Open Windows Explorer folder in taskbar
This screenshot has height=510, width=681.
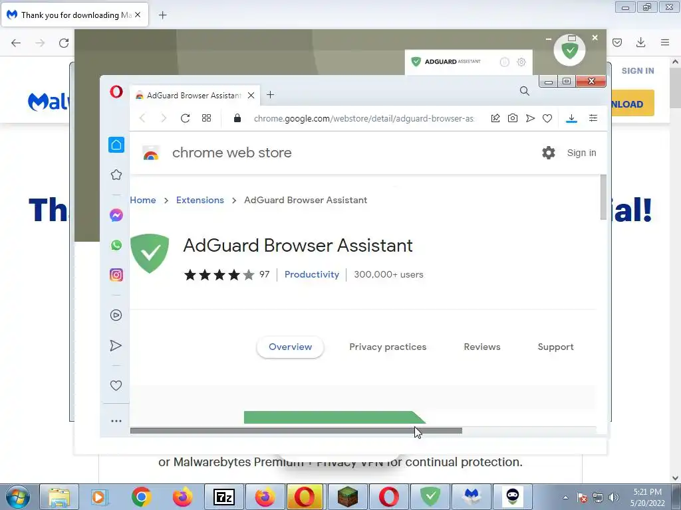tap(59, 497)
